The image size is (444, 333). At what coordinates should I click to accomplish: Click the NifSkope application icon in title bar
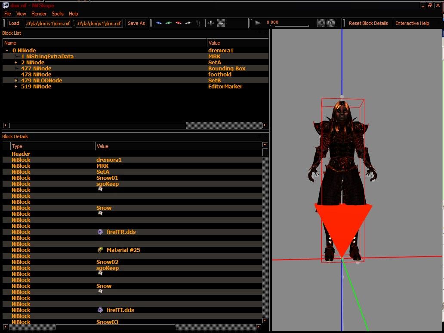[6, 5]
